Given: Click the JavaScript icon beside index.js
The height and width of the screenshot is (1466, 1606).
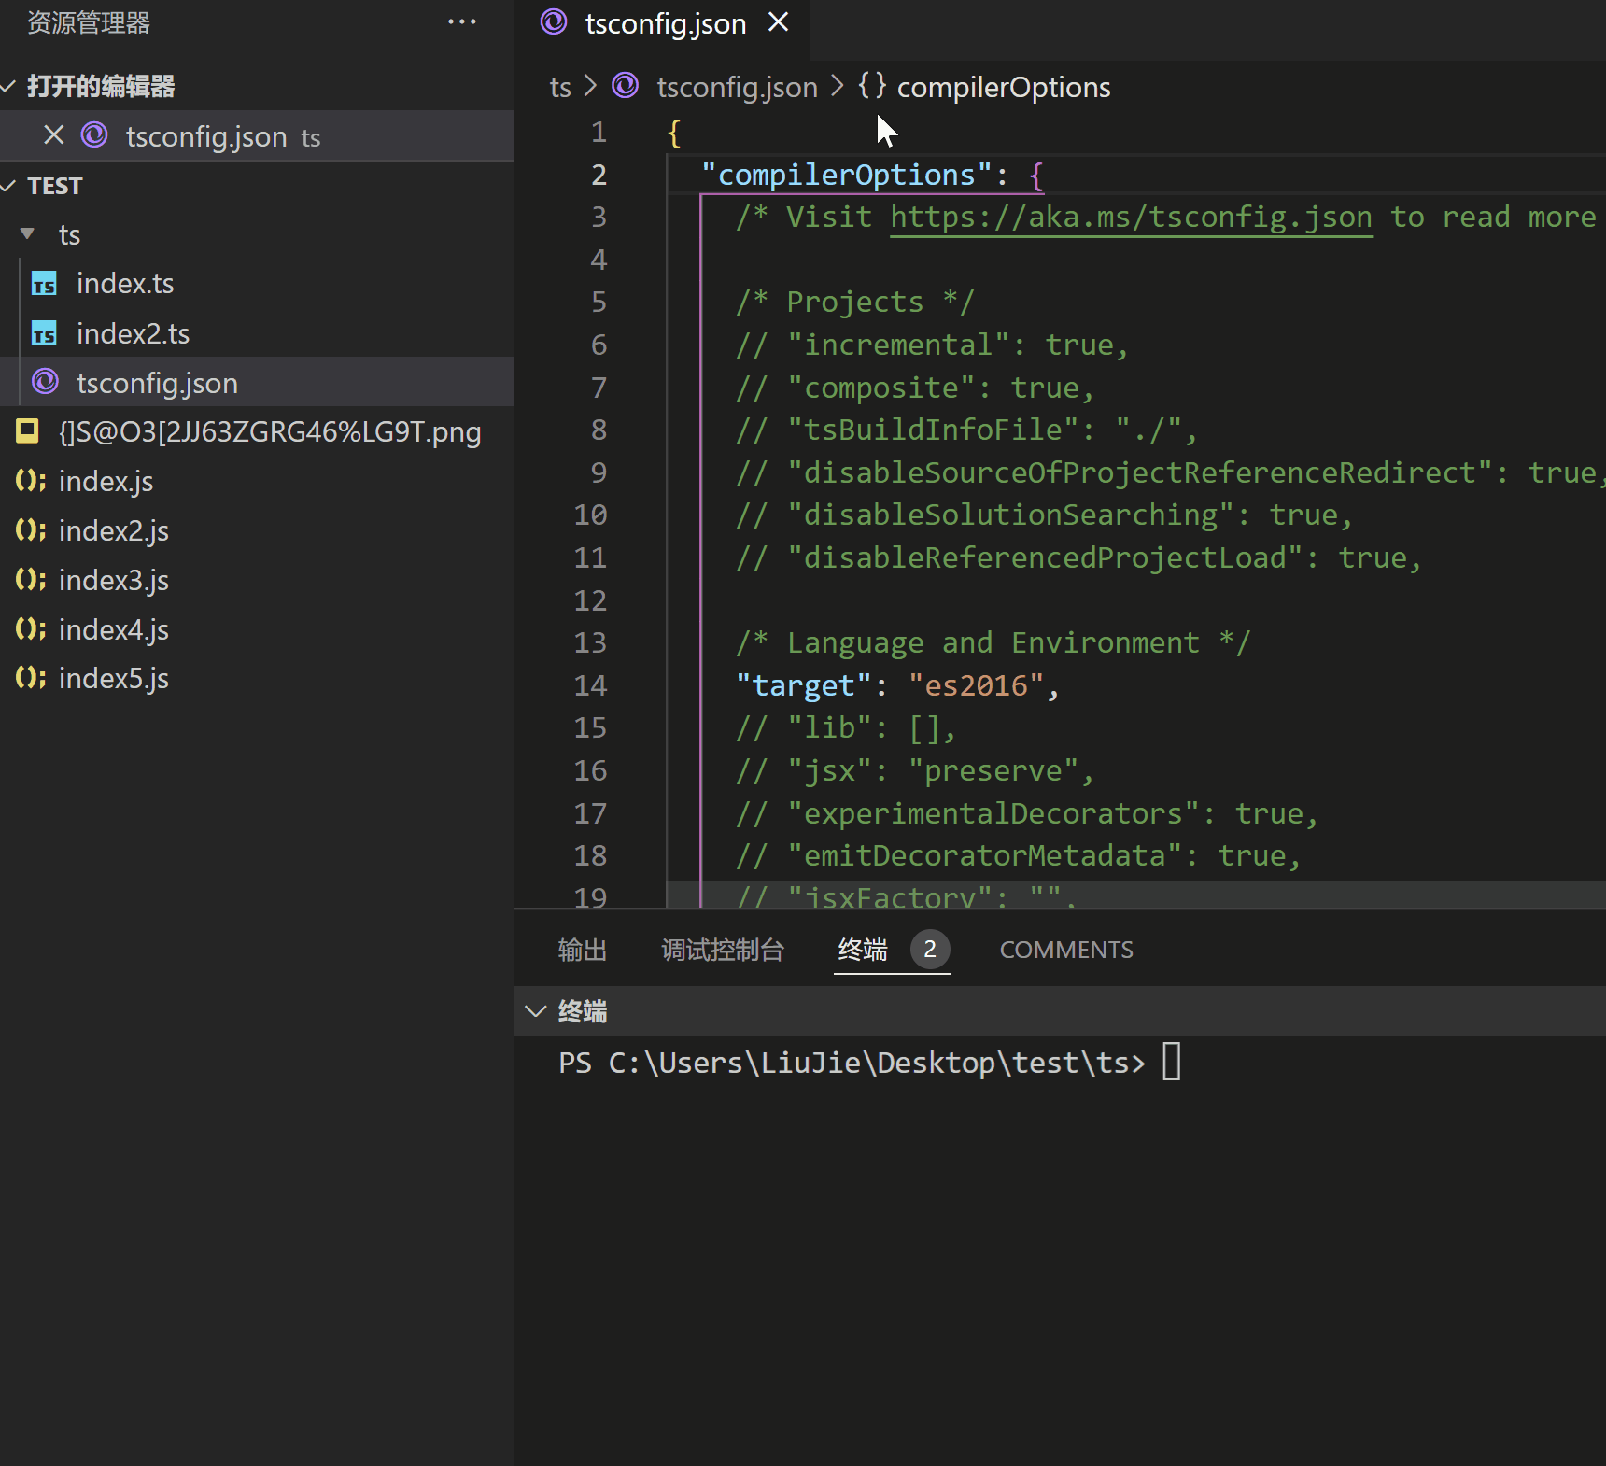Looking at the screenshot, I should point(30,481).
